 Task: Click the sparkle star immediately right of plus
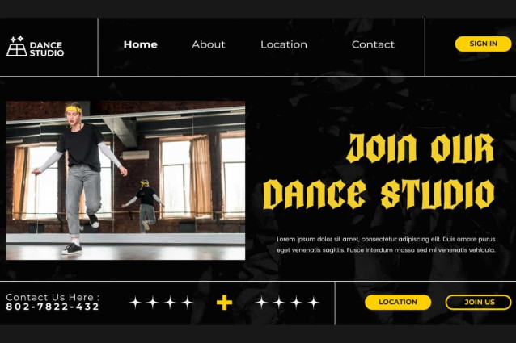pyautogui.click(x=260, y=303)
